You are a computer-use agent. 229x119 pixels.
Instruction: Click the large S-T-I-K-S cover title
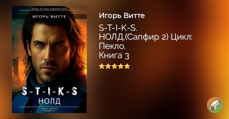click(x=49, y=91)
